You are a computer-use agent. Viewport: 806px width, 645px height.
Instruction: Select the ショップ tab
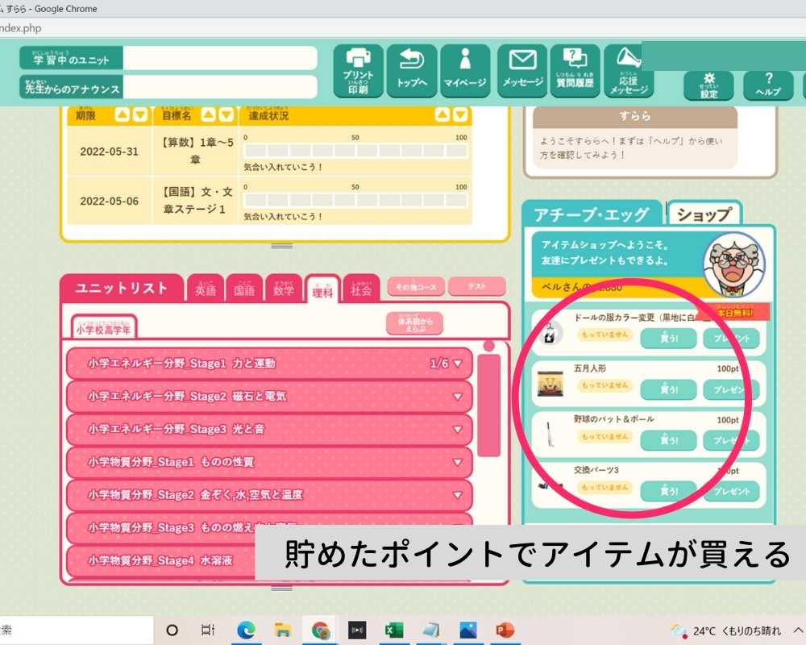[x=704, y=214]
